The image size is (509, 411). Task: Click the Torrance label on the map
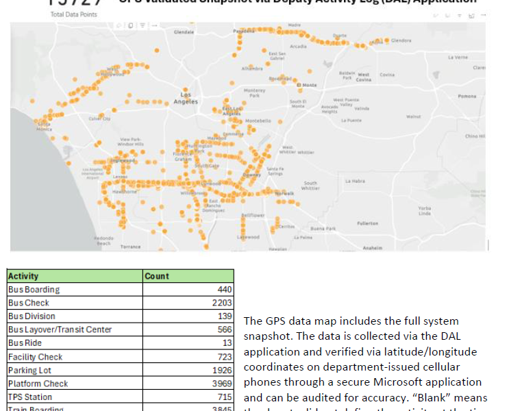point(130,247)
